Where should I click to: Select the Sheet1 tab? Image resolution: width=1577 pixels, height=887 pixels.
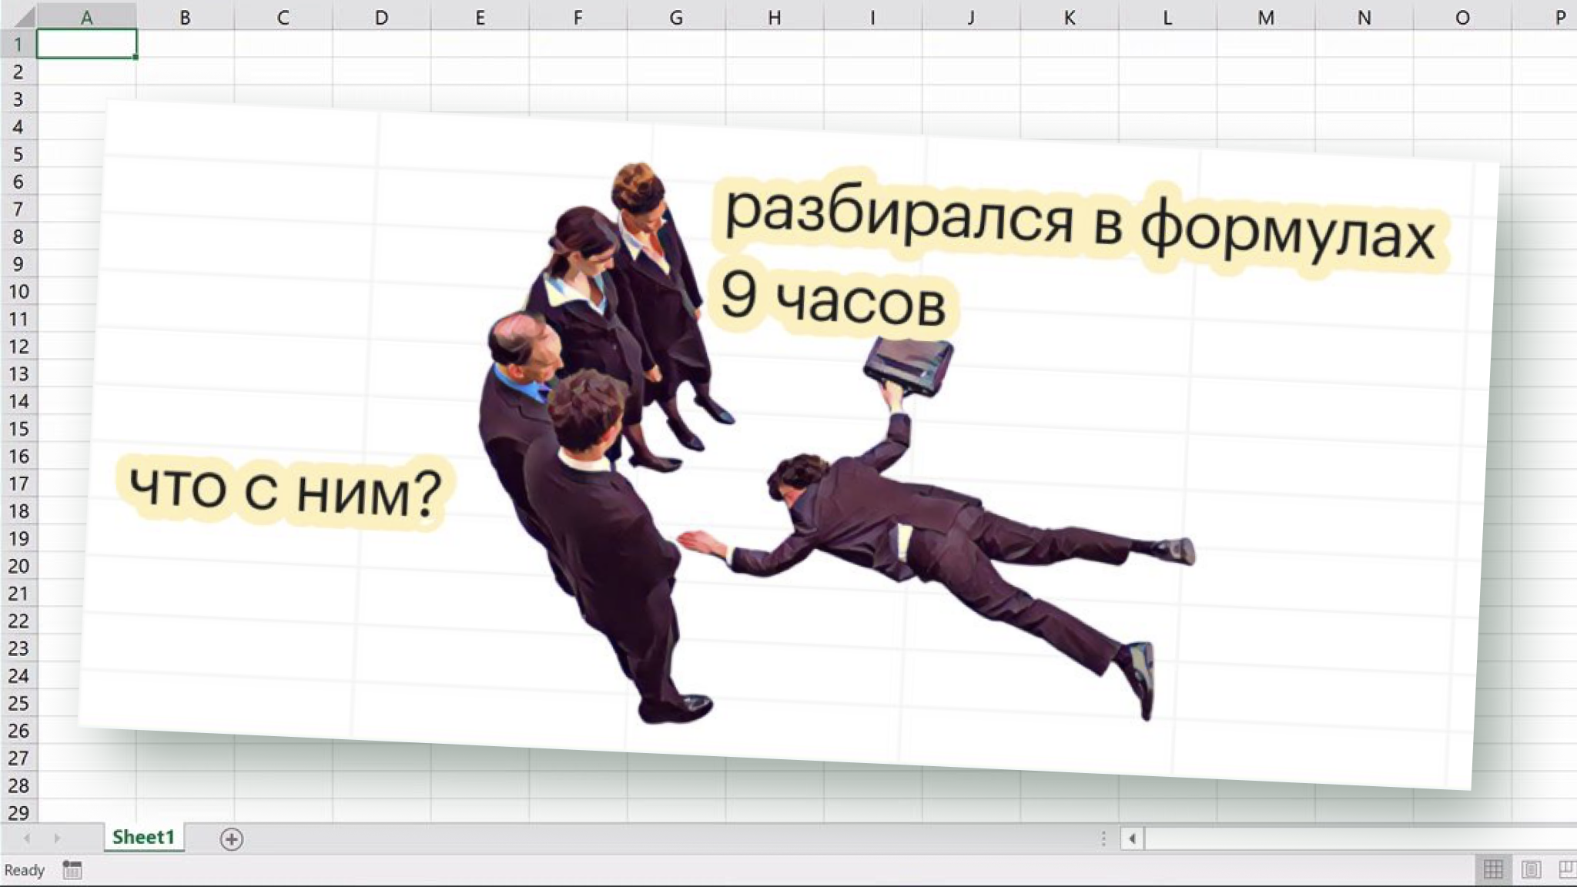[x=143, y=837]
